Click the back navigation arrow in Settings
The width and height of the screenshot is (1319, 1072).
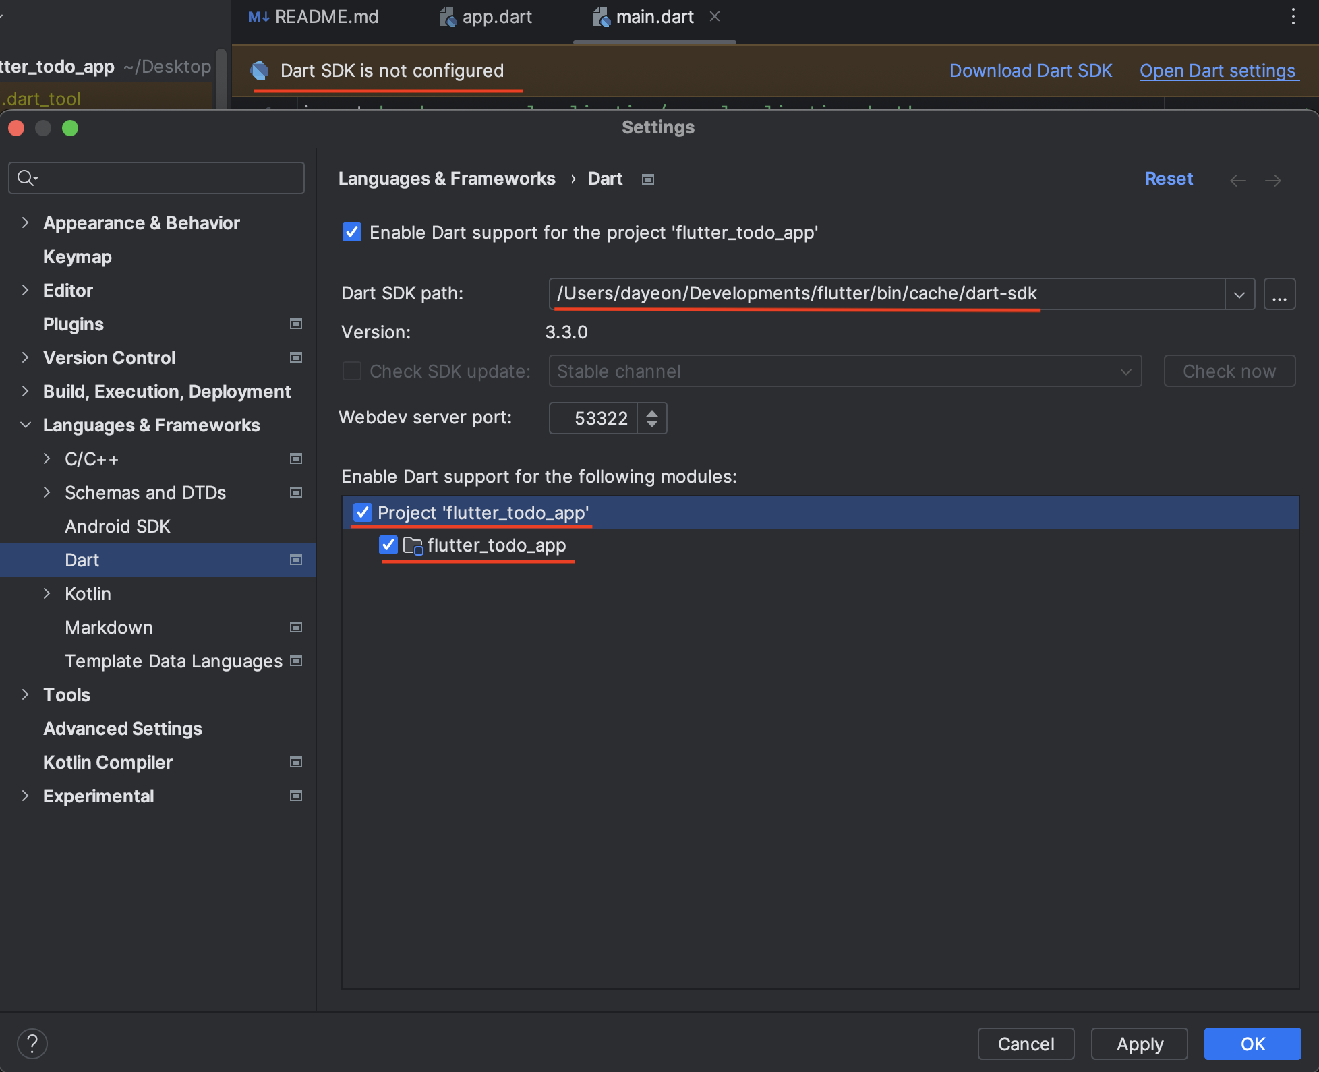point(1237,180)
